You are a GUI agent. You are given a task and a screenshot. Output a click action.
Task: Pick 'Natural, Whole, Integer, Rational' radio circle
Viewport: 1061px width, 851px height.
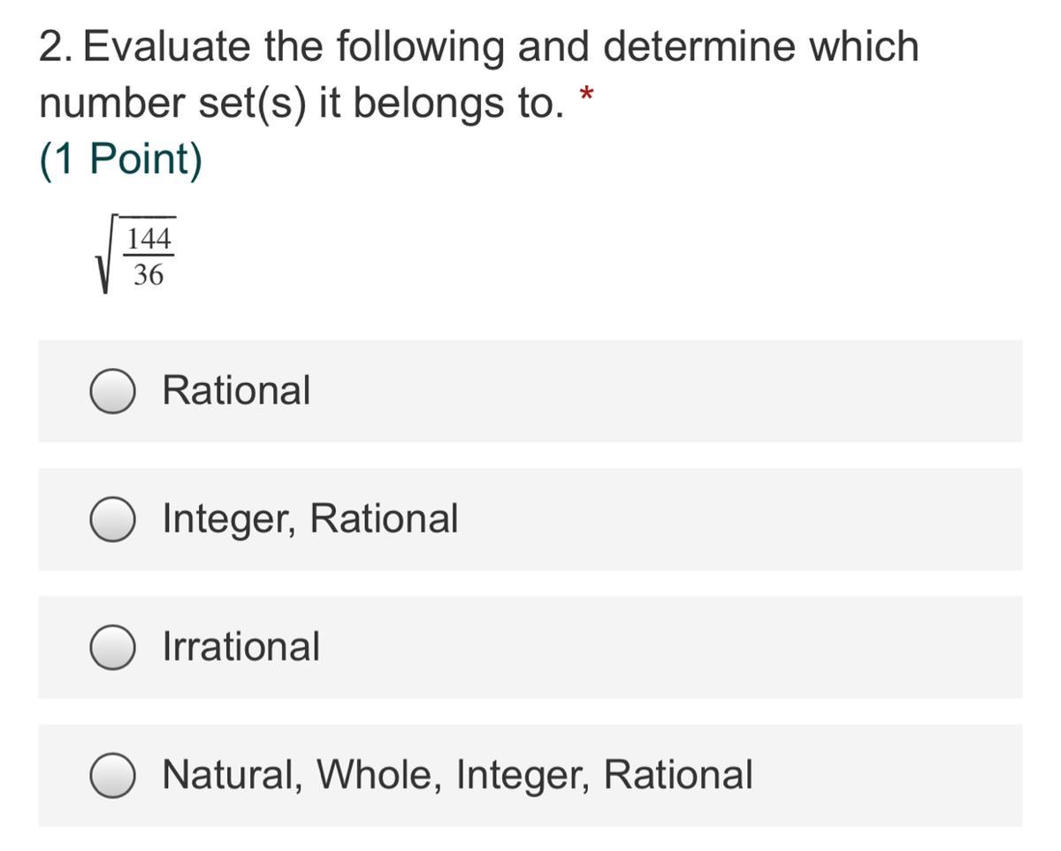112,776
